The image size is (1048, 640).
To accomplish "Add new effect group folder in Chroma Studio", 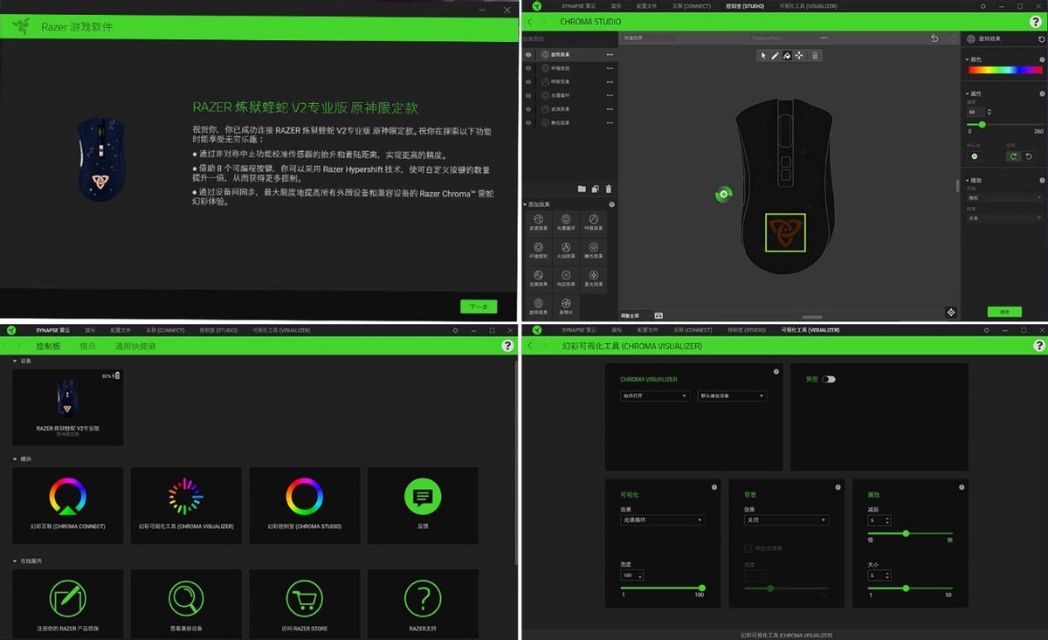I will [582, 189].
